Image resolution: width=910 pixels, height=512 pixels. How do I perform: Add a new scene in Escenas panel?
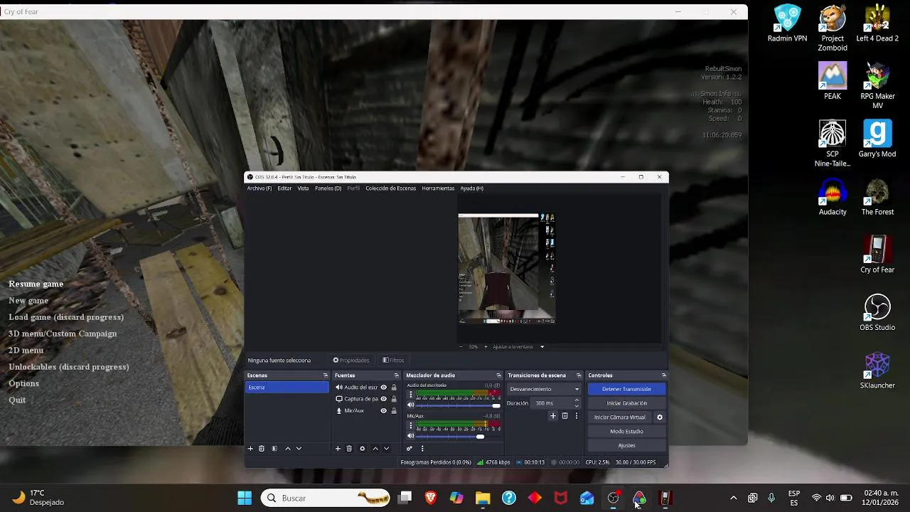250,449
